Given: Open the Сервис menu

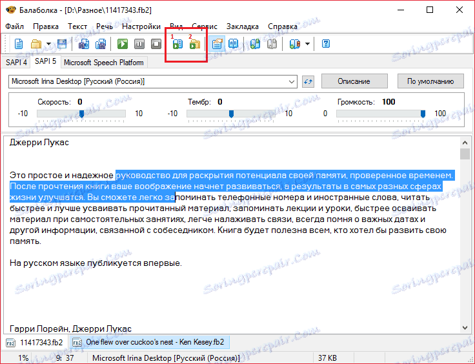Looking at the screenshot, I should (205, 26).
